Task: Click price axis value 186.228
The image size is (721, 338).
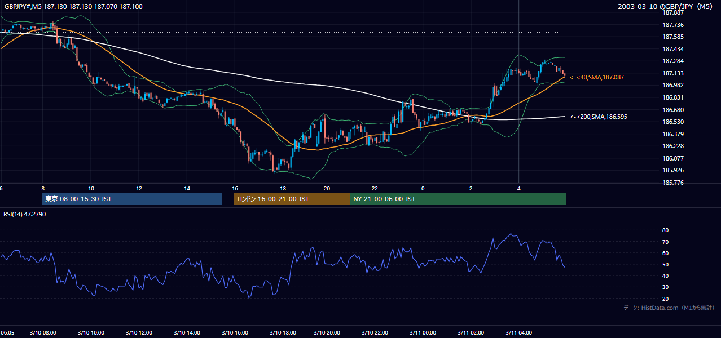Action: (x=673, y=146)
